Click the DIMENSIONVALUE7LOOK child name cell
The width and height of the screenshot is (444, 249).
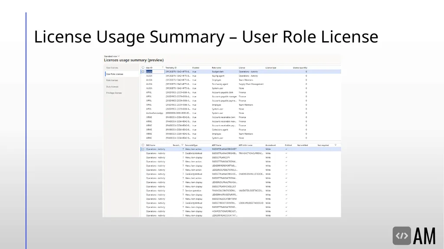pos(251,174)
